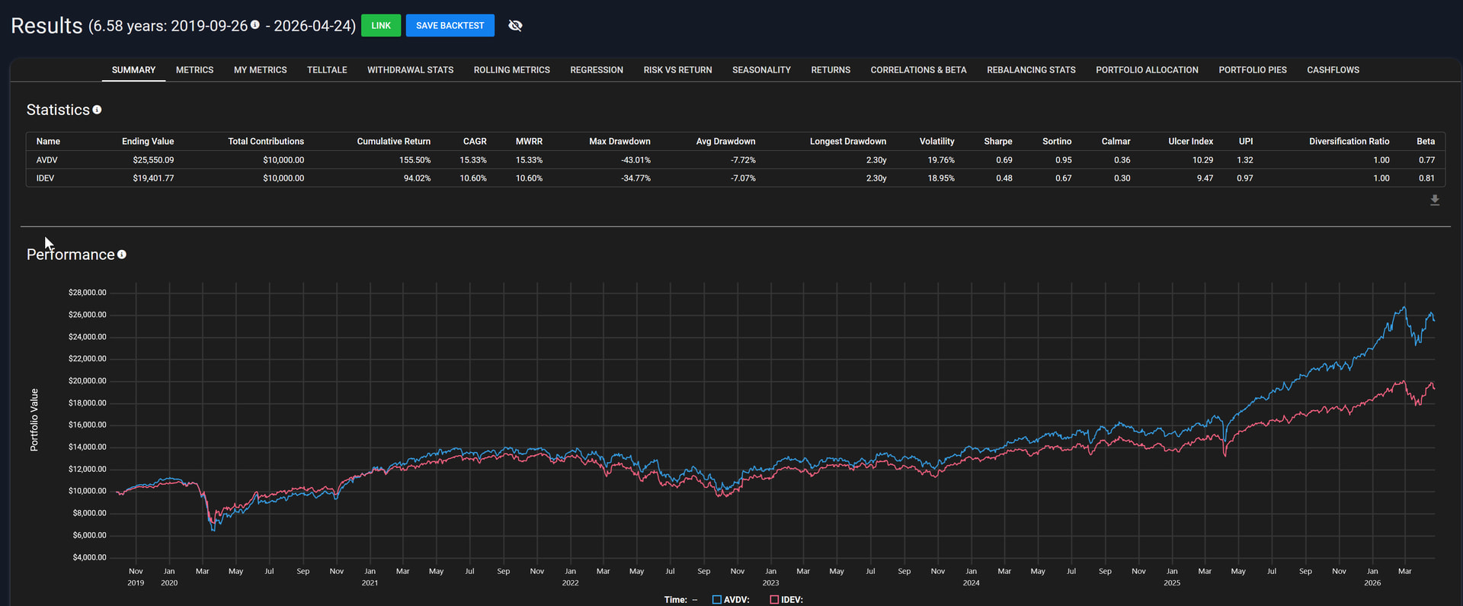
Task: Click the Performance info icon
Action: pos(122,255)
